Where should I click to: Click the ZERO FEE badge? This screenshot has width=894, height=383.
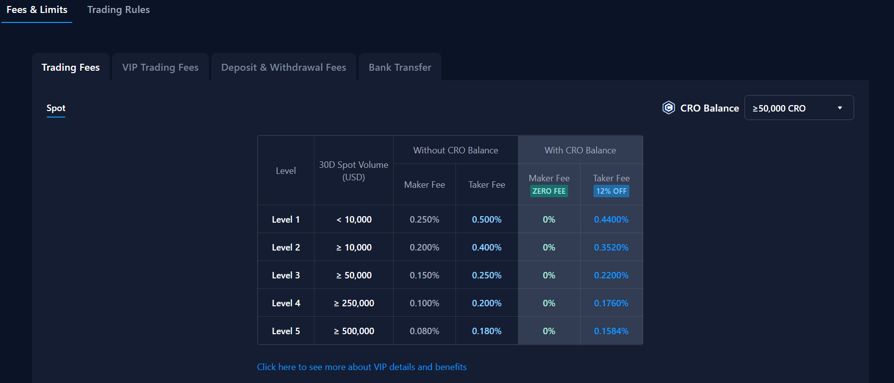coord(549,191)
